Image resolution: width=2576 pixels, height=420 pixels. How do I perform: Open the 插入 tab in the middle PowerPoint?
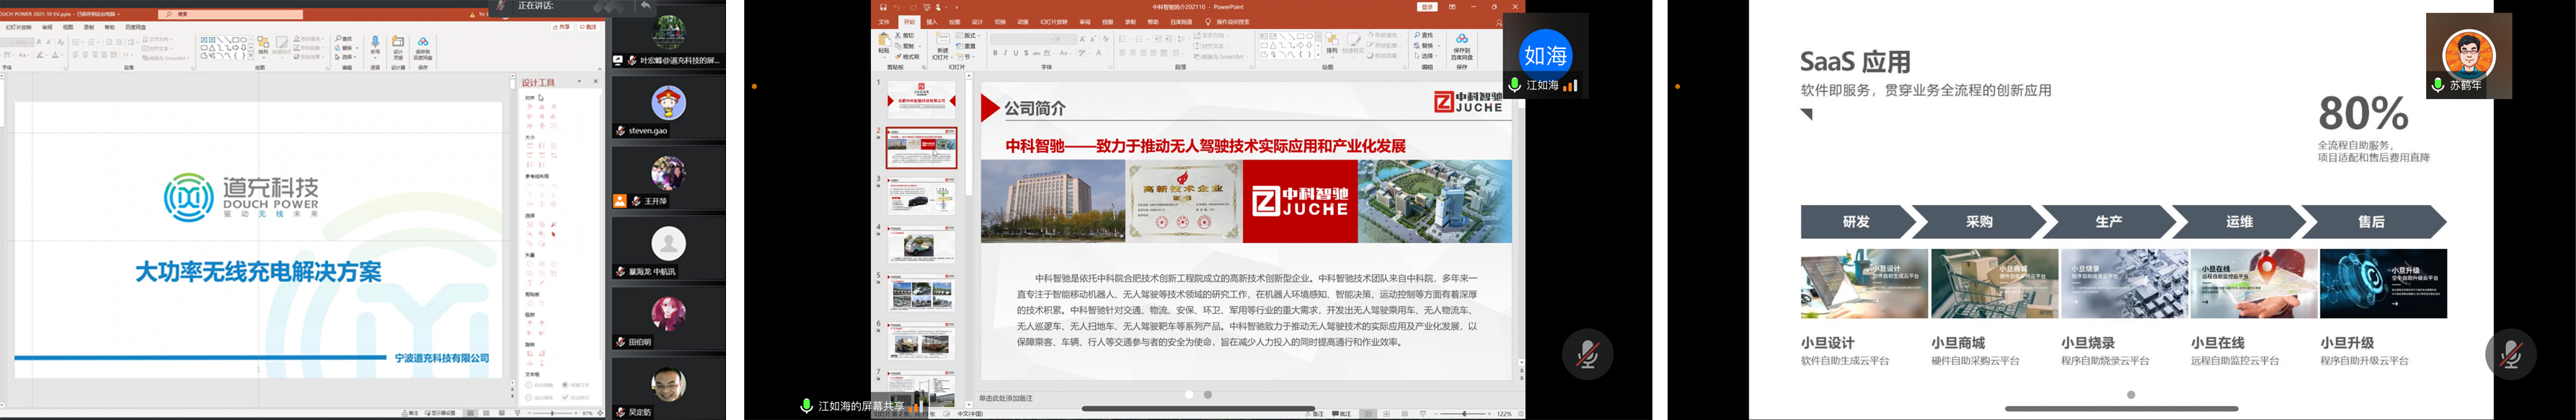(932, 22)
